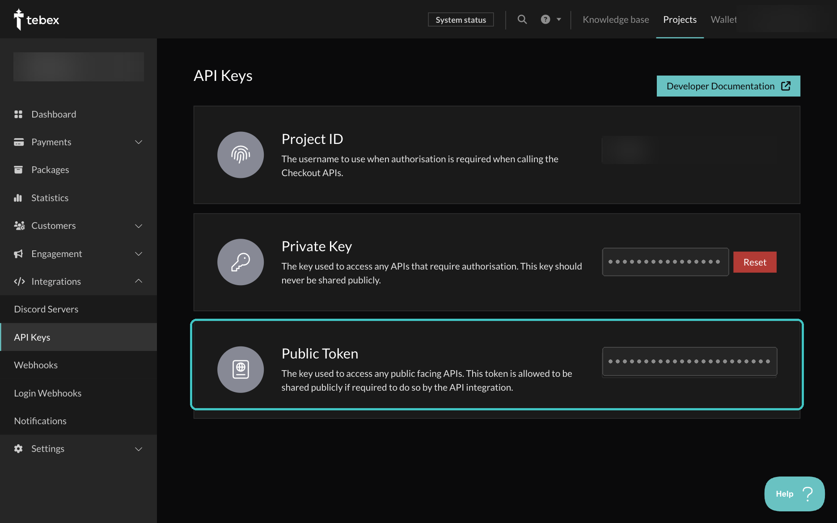Click the Customers people icon

tap(19, 226)
